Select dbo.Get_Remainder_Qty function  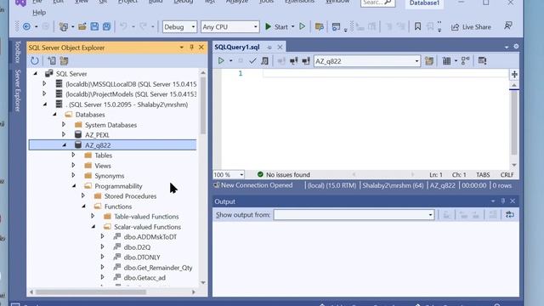tap(158, 268)
